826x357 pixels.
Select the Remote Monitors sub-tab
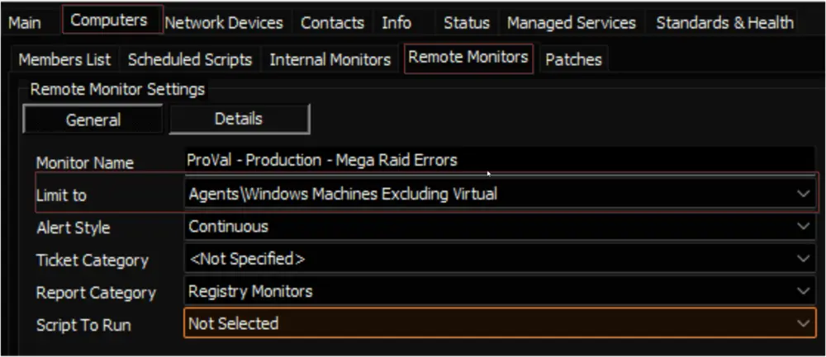click(468, 58)
